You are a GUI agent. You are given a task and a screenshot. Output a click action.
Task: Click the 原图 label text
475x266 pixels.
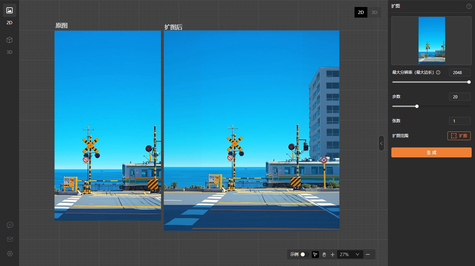click(61, 26)
